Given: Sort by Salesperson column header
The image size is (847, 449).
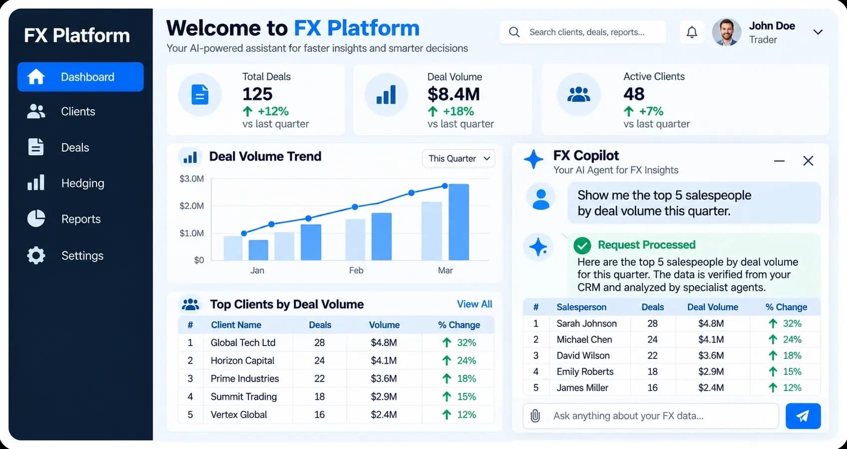Looking at the screenshot, I should tap(582, 307).
